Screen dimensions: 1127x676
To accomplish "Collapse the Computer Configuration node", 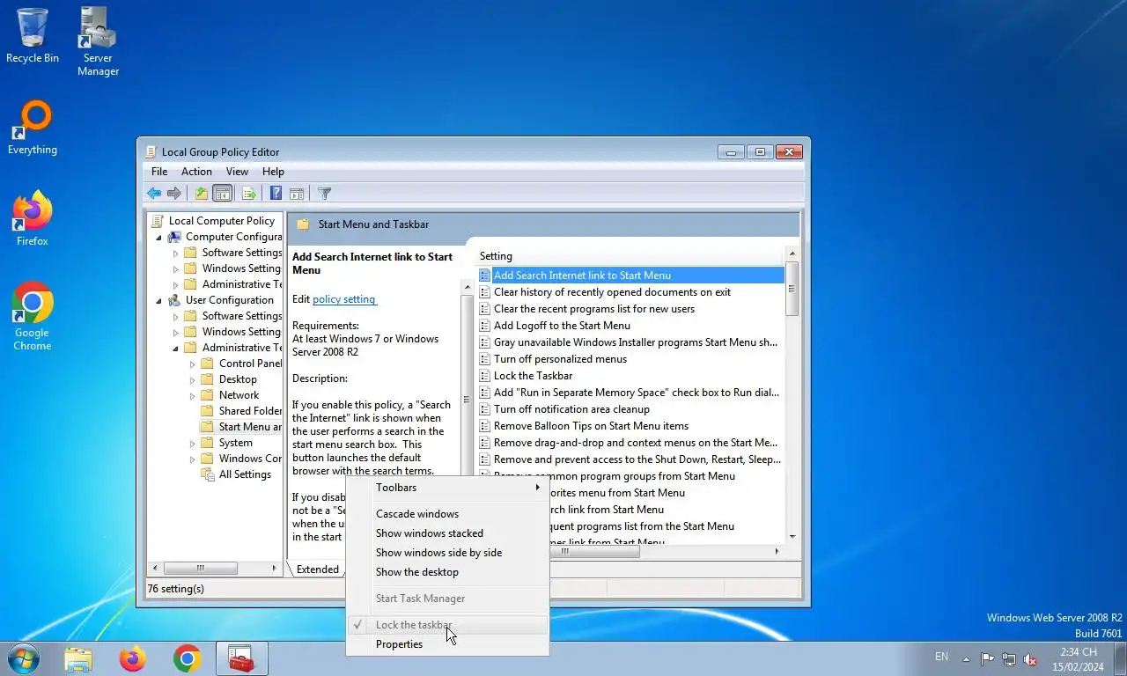I will click(x=159, y=238).
